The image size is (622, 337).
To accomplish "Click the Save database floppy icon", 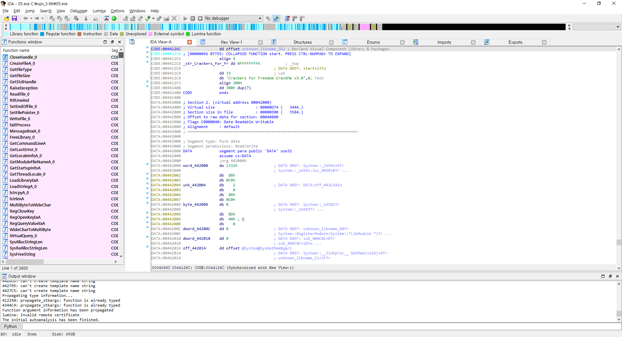I will pyautogui.click(x=14, y=18).
